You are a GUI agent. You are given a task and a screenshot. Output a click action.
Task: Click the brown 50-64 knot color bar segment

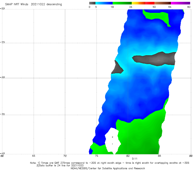tap(162, 3)
